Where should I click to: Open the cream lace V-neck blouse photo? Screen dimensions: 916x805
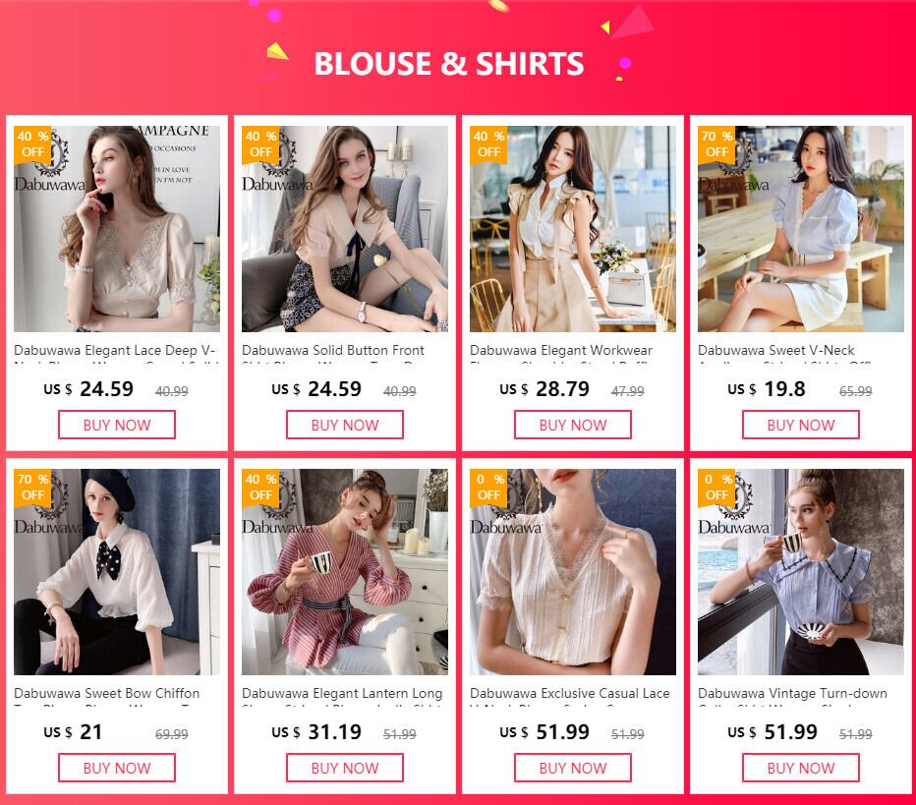coord(572,572)
